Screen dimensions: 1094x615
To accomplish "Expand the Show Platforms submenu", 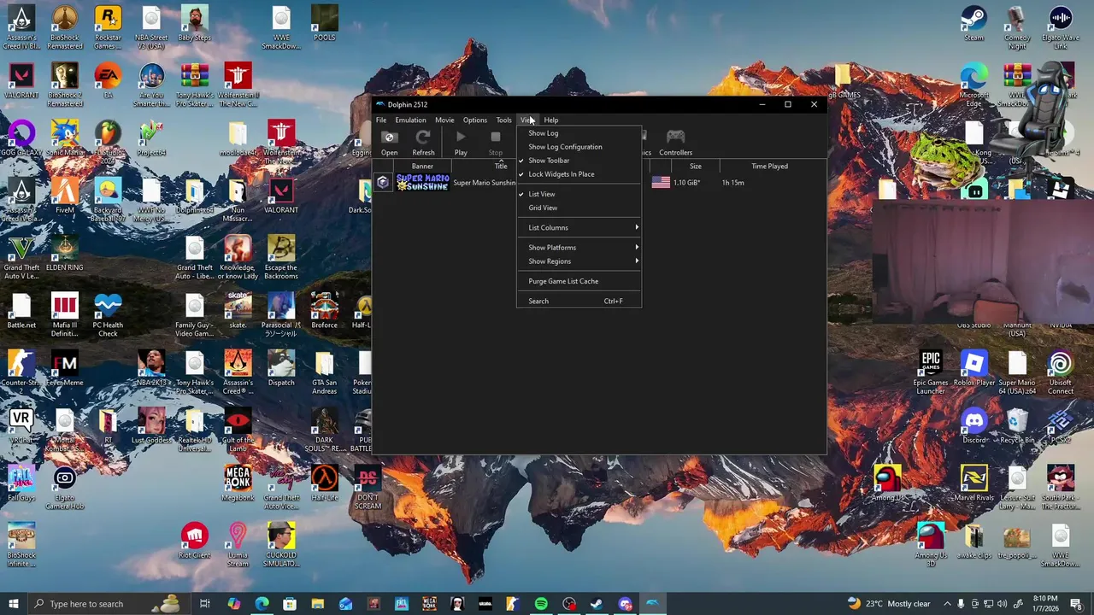I will point(579,248).
